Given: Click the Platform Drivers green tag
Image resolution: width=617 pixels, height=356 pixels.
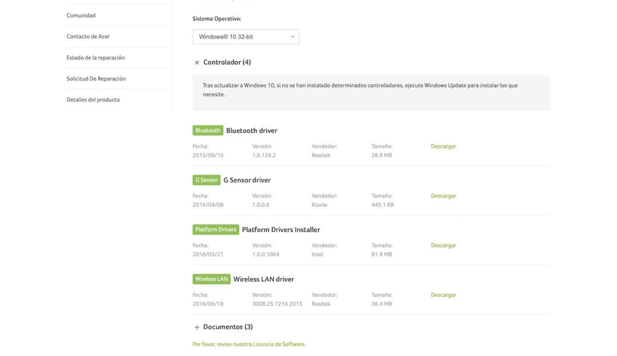Looking at the screenshot, I should click(x=215, y=230).
